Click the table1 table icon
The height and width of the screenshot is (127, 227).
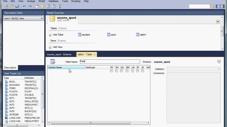click(138, 35)
